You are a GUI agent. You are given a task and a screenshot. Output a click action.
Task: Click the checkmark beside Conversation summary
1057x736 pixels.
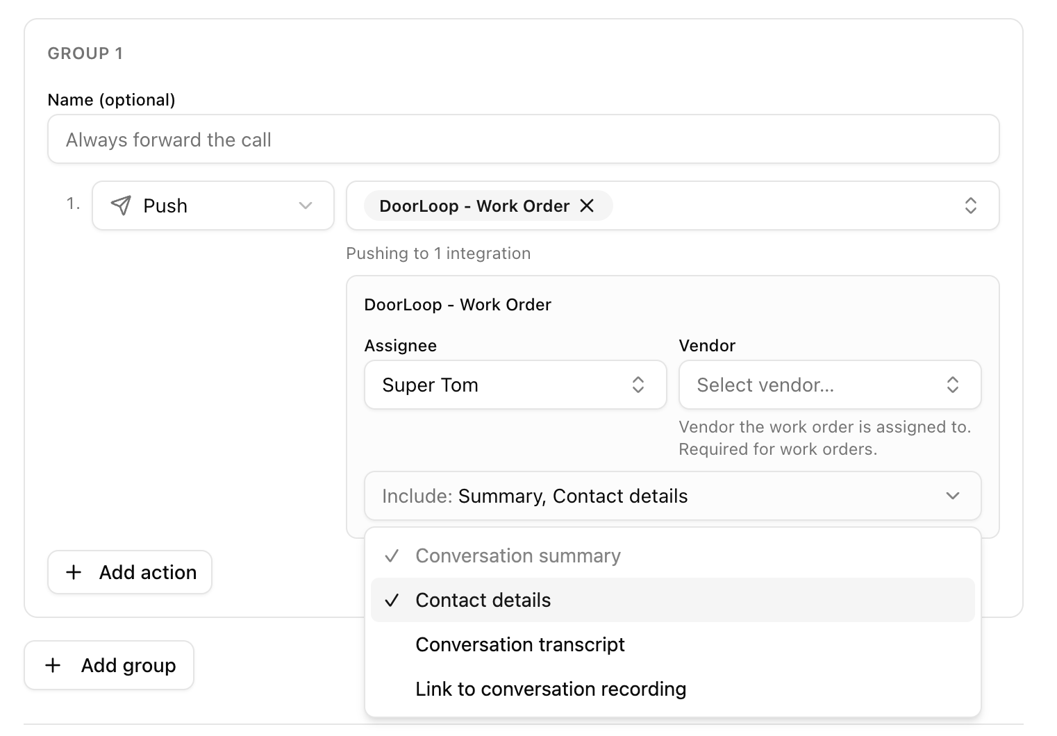click(392, 555)
